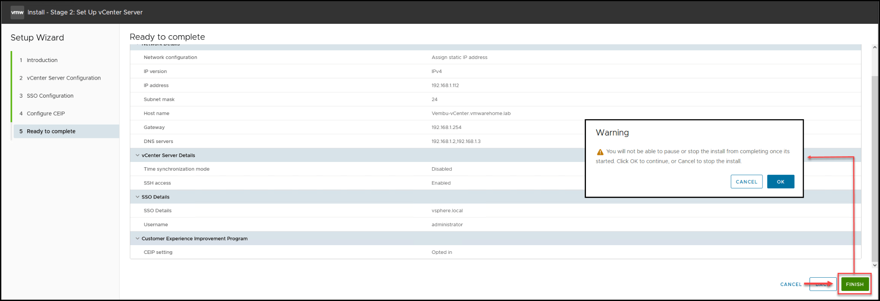Click the 'Time synchronization mode' label

[177, 169]
